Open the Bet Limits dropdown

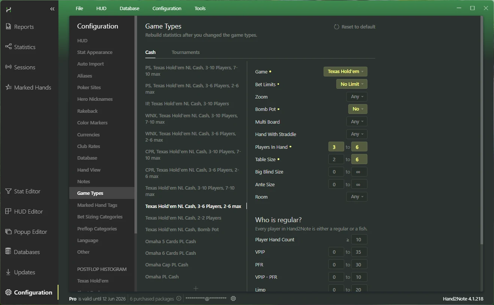coord(352,84)
